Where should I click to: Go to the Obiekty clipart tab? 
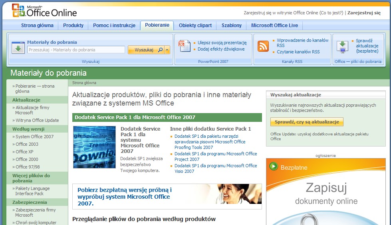click(x=195, y=25)
